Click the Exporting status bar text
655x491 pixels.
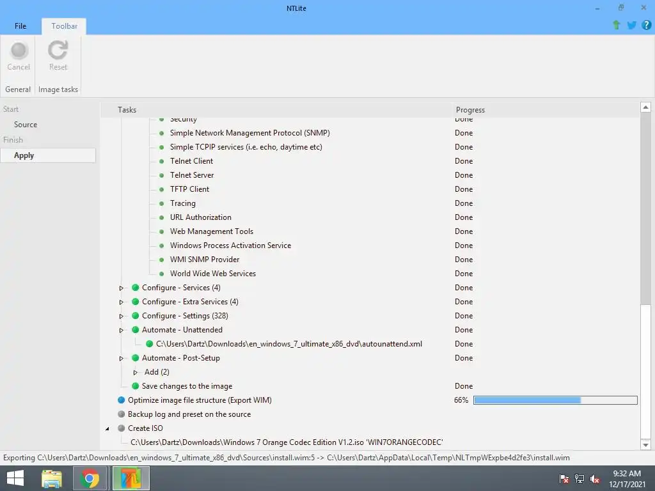286,458
